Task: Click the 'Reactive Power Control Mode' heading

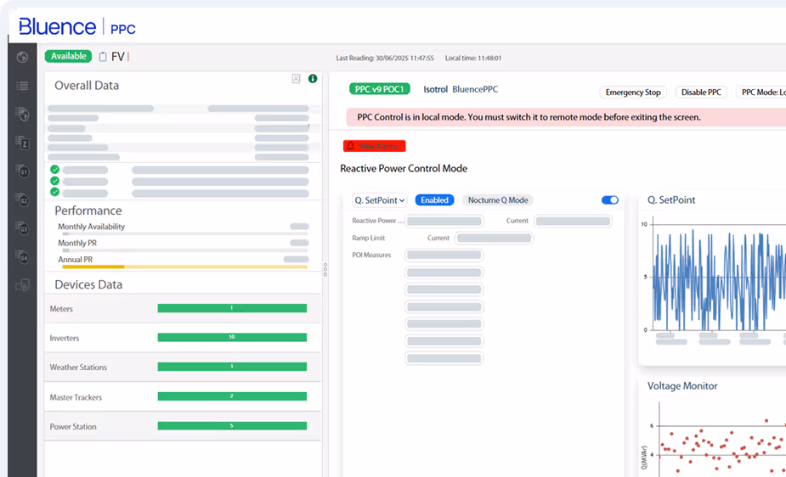Action: [x=404, y=169]
